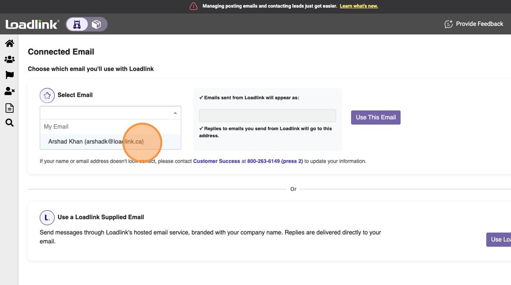
Task: Click the warning alert icon in banner
Action: [194, 6]
